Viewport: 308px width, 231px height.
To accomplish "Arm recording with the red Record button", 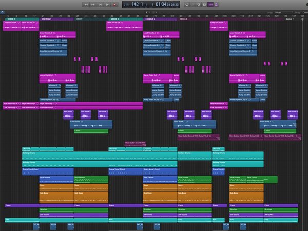I will pyautogui.click(x=114, y=5).
